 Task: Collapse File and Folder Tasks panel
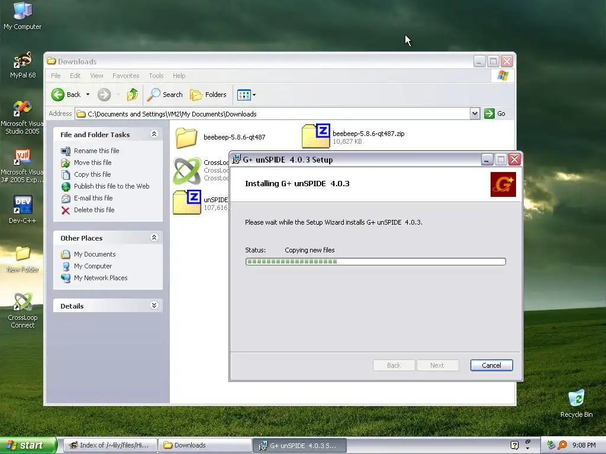154,134
